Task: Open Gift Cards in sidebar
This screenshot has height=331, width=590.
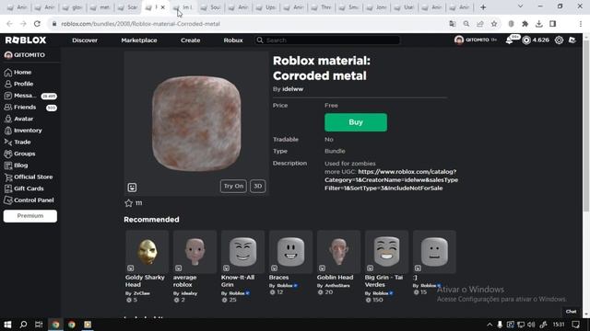Action: pos(29,188)
